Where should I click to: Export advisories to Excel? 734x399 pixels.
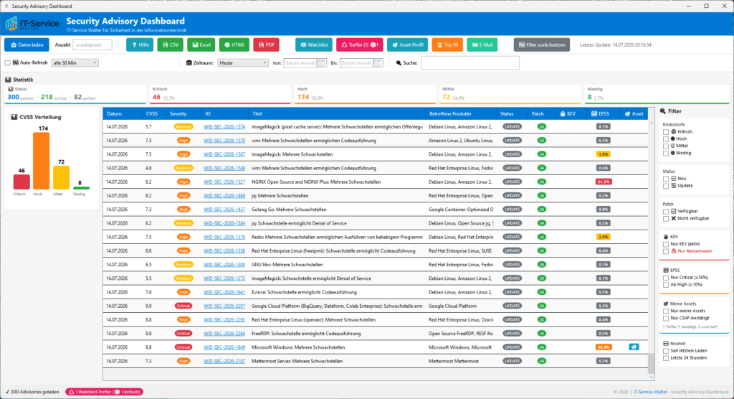(201, 45)
